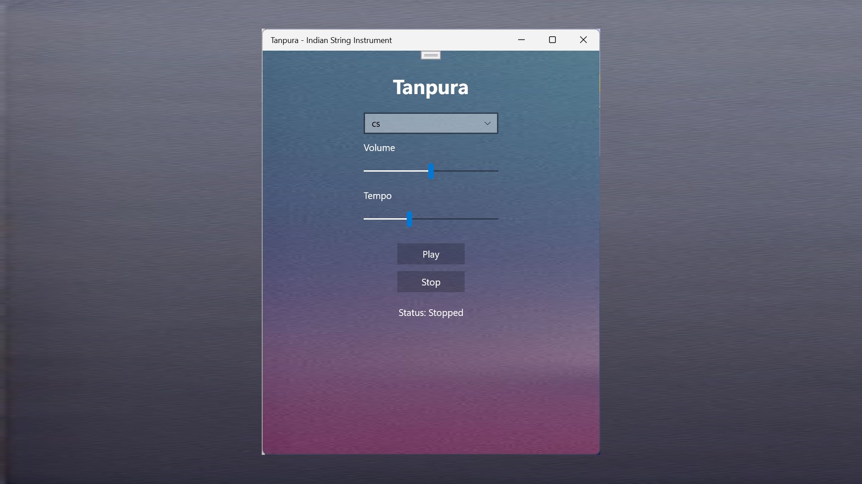Click the Volume slider thumb
862x484 pixels.
431,171
